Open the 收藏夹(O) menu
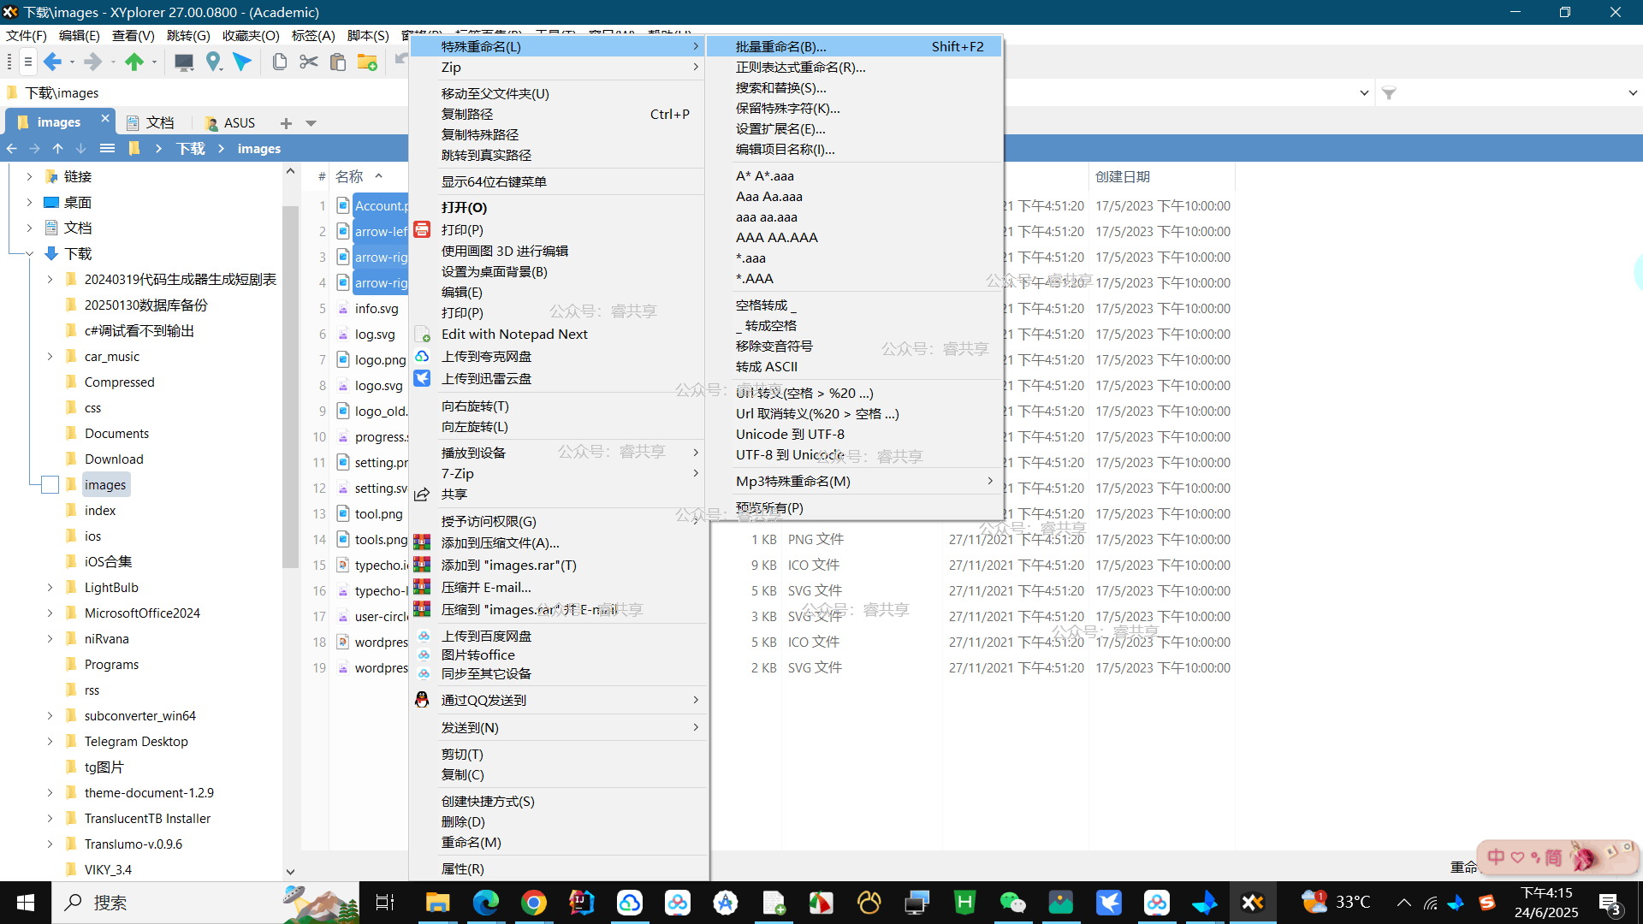1643x924 pixels. point(251,35)
